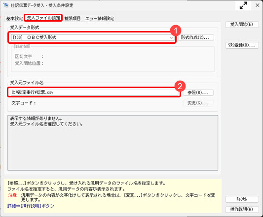Screen dimensions: 263x217
Task: Open help with 操作説明(H) button
Action: (242, 209)
